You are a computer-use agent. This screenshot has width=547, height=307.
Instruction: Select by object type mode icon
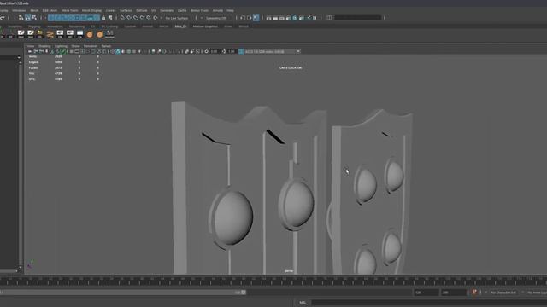point(27,18)
